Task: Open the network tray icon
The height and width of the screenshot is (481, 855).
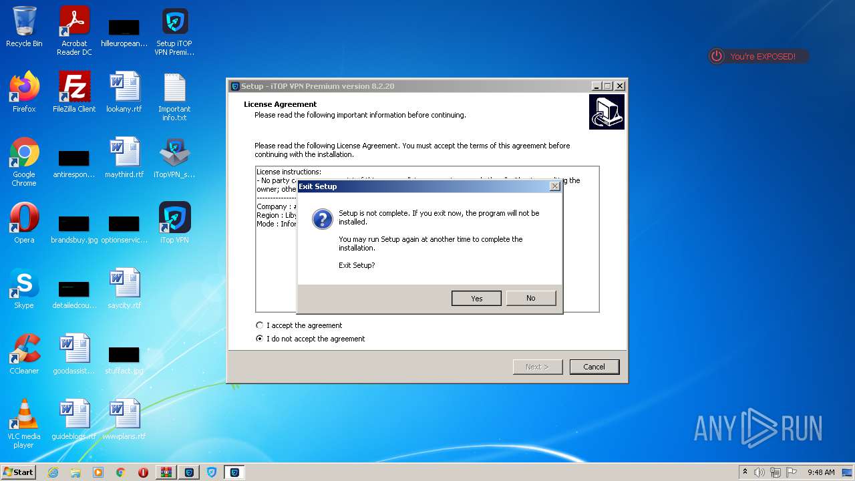Action: [776, 472]
